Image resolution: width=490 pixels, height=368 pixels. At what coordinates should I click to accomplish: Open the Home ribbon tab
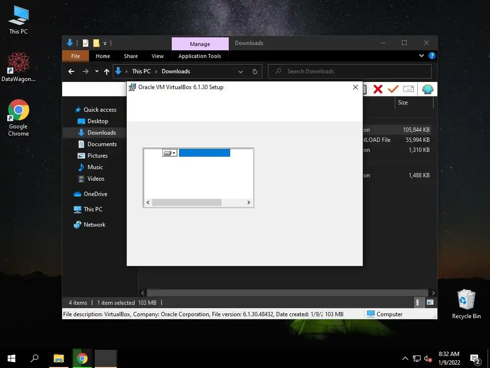click(103, 56)
